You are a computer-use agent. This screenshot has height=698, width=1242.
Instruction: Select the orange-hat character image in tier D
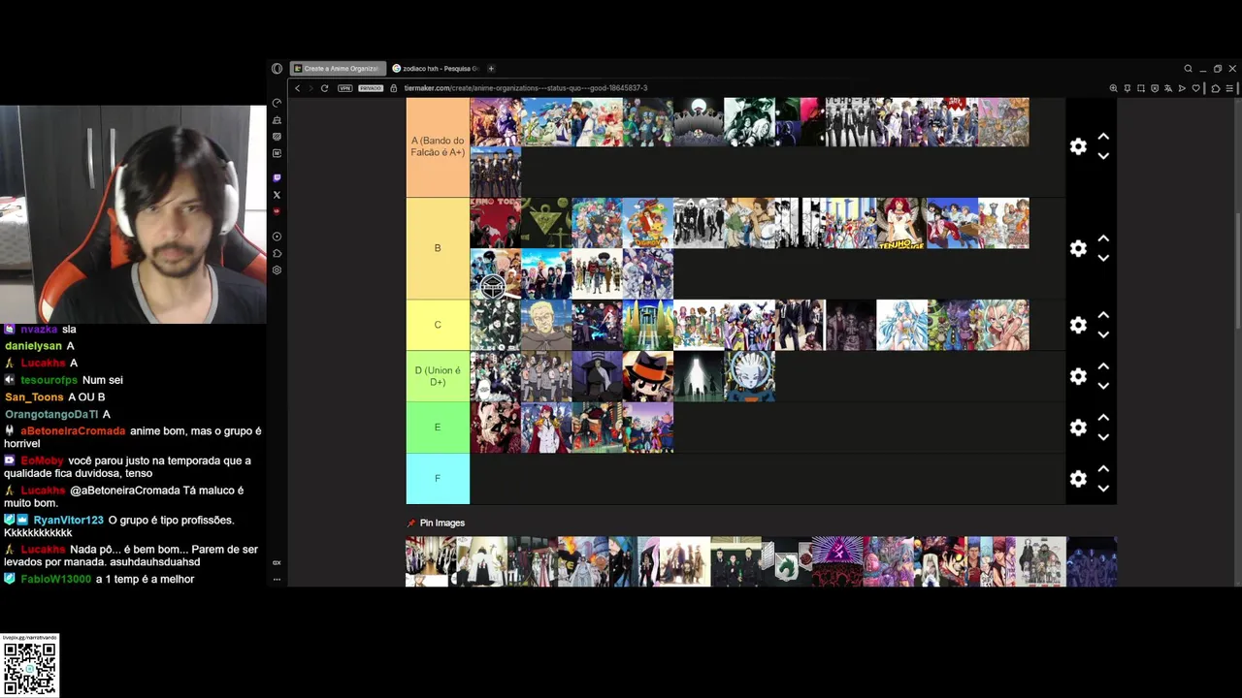pos(647,376)
